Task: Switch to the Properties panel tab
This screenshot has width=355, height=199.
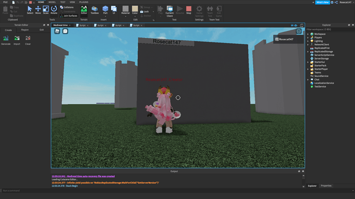Action: [326, 186]
